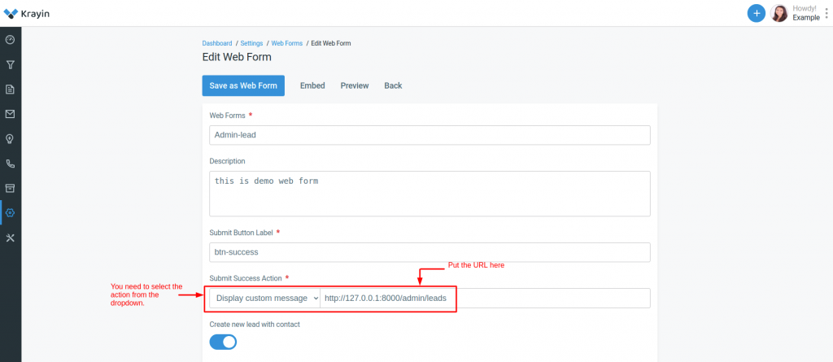
Task: Click the Description text area
Action: click(x=430, y=194)
